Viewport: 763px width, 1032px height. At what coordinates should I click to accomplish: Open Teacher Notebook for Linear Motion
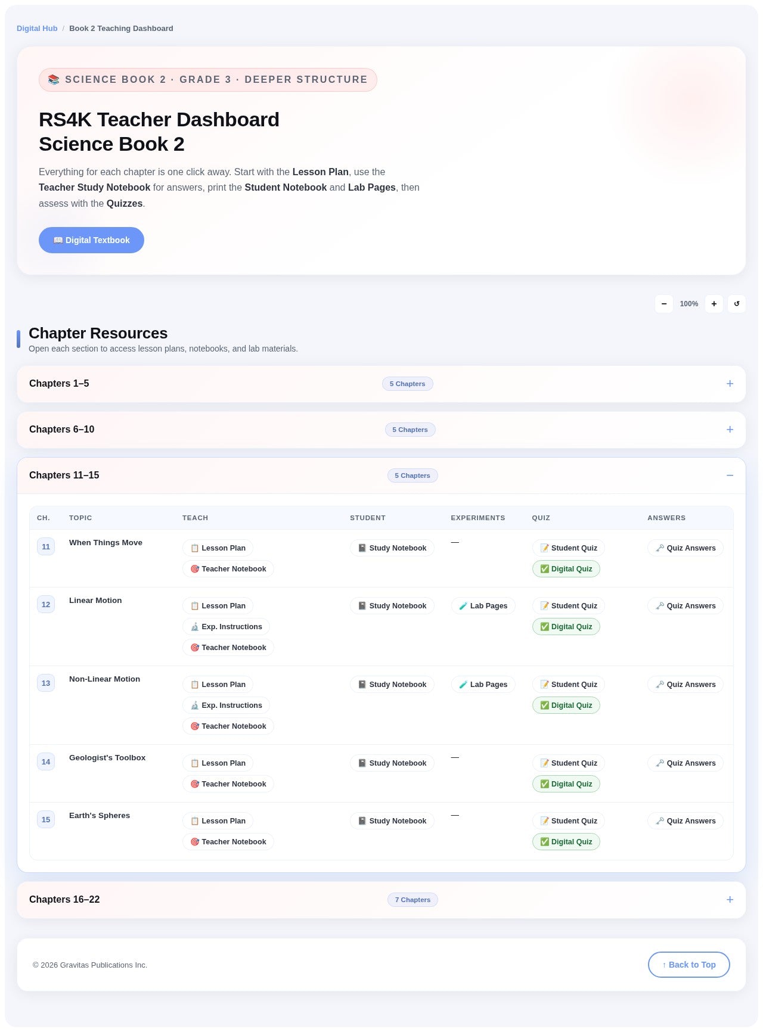(x=228, y=648)
